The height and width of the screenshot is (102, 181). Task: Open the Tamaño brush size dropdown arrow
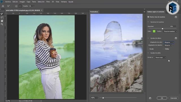pos(34,6)
